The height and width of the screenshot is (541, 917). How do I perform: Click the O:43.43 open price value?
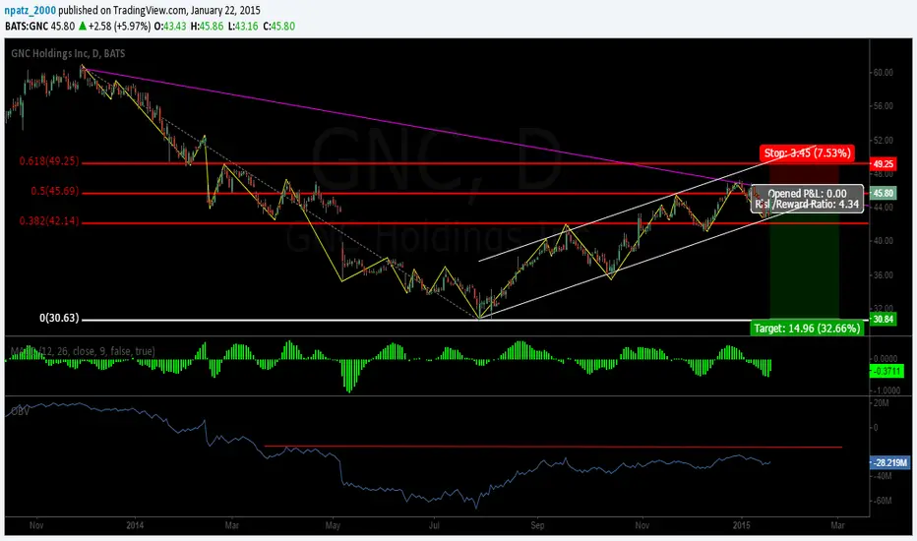[x=170, y=27]
